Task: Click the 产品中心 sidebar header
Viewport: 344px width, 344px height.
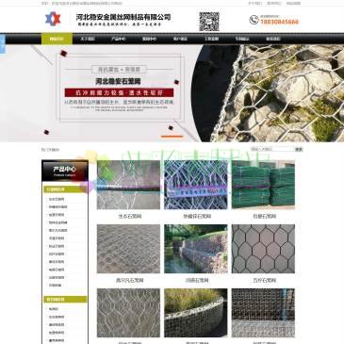Action: (65, 171)
